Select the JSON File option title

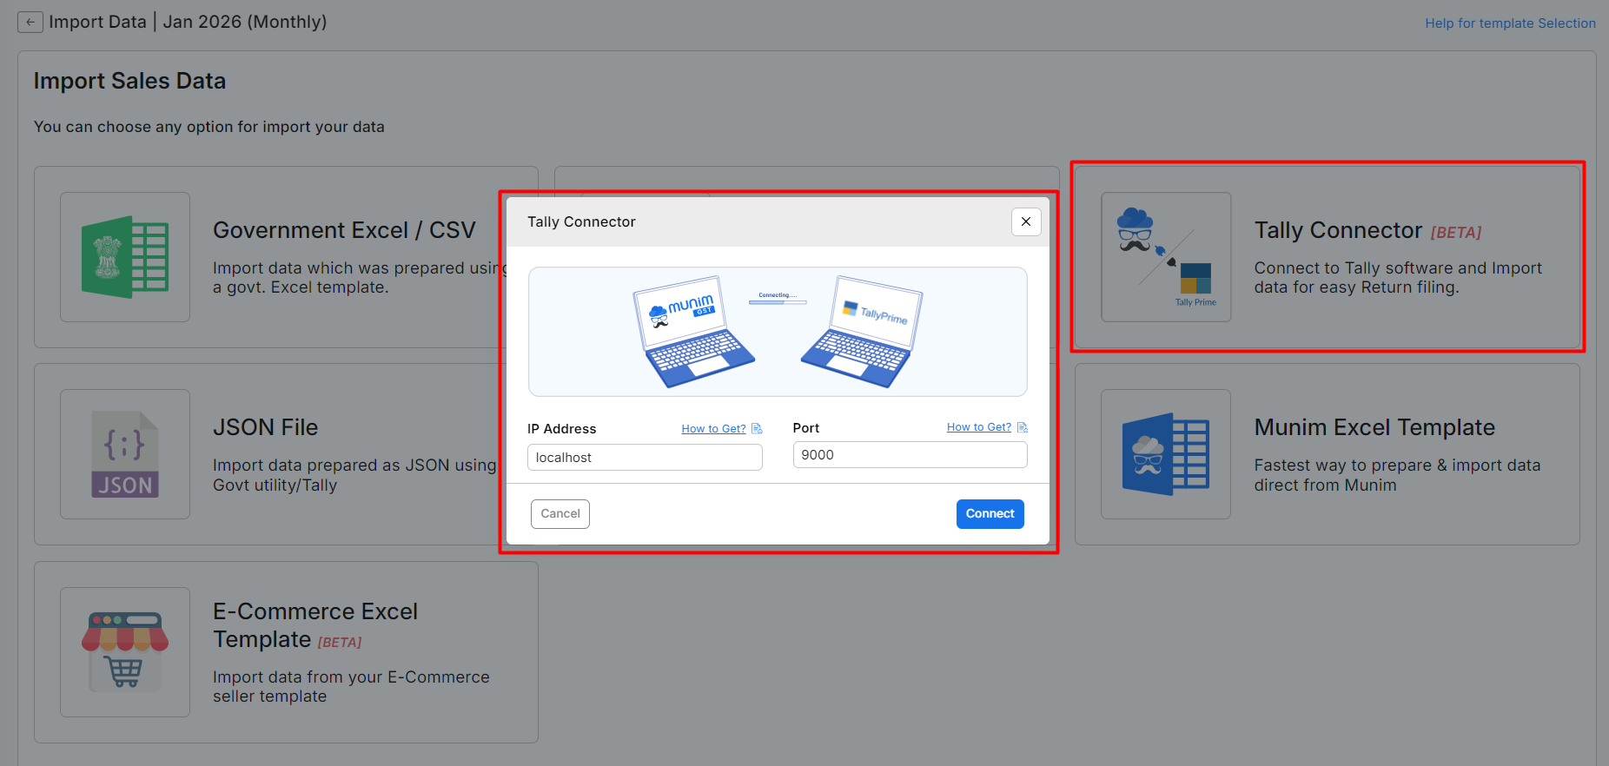click(x=266, y=427)
